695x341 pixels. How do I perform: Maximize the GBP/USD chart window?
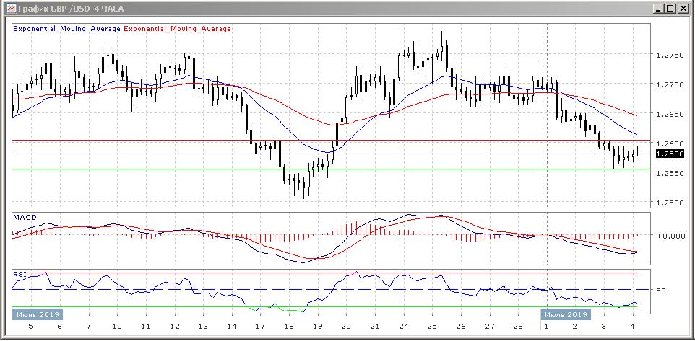tap(670, 8)
